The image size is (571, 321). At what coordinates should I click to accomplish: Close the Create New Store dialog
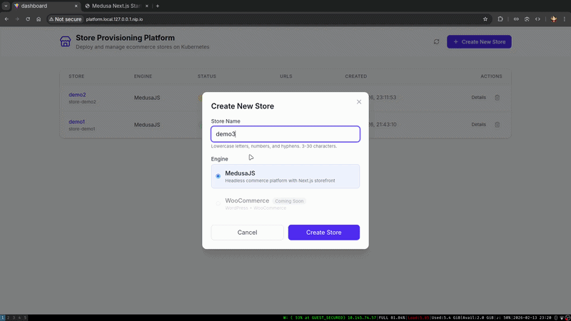tap(359, 102)
